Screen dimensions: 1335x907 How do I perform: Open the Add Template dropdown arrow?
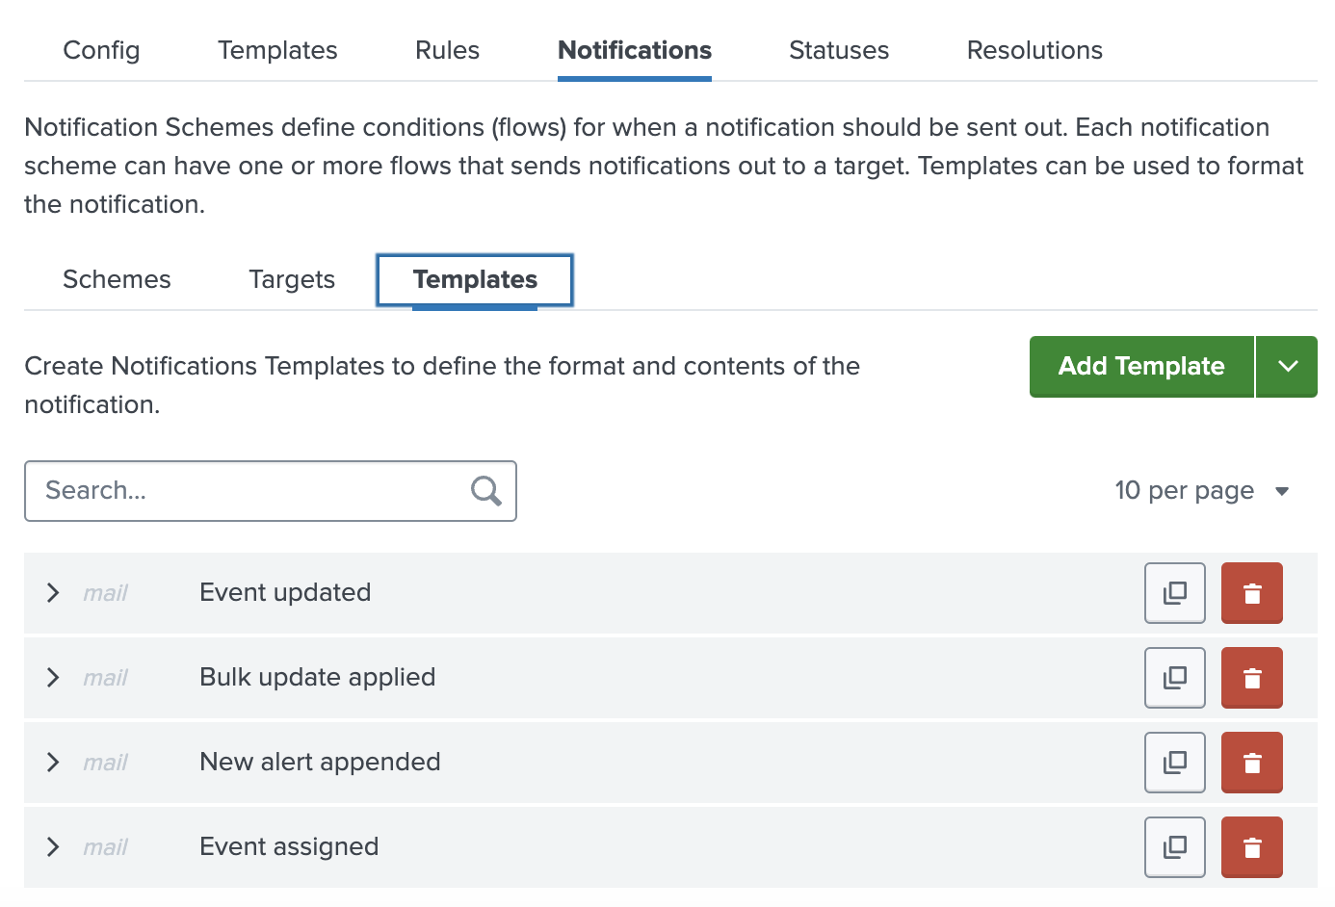pyautogui.click(x=1286, y=367)
